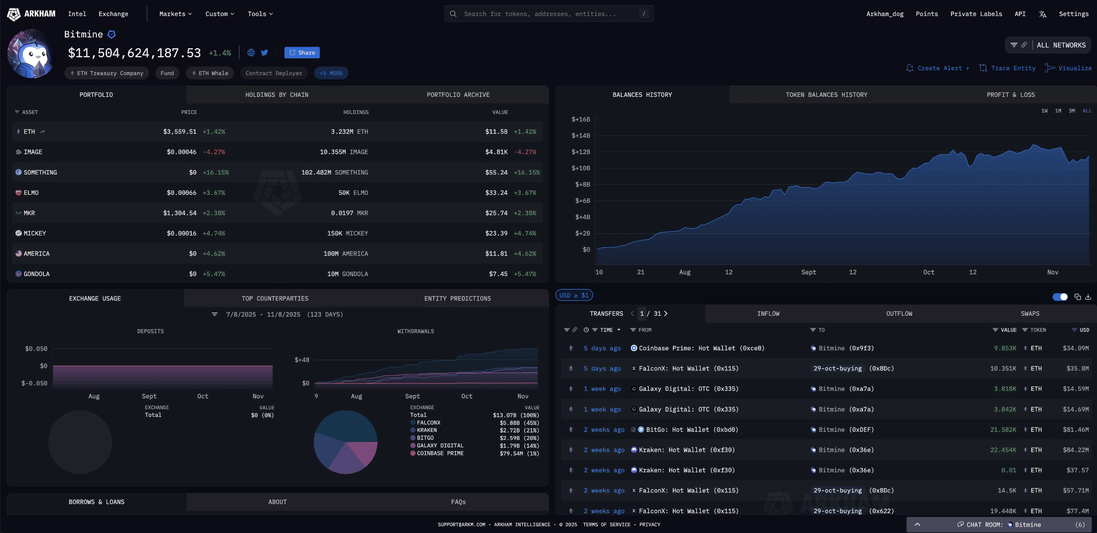Toggle the switch above transfers table
Viewport: 1097px width, 533px height.
tap(1060, 297)
